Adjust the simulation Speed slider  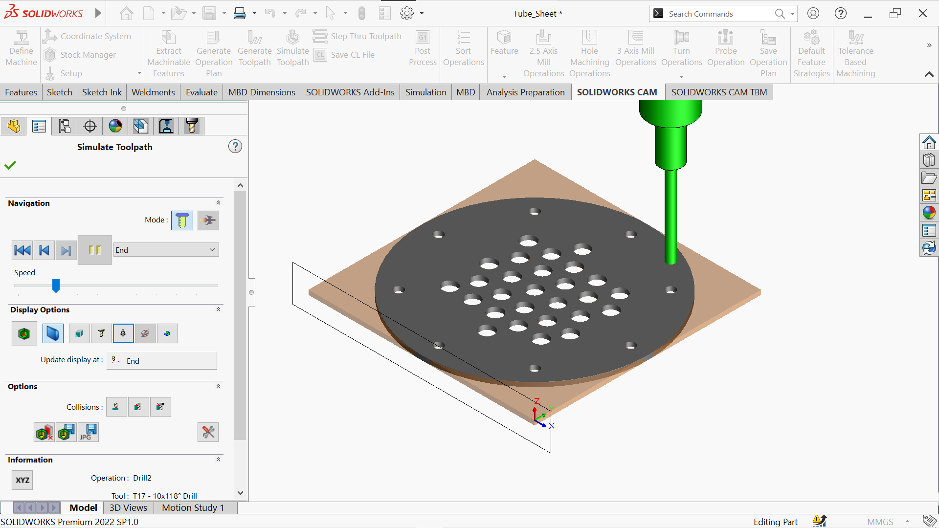coord(56,286)
